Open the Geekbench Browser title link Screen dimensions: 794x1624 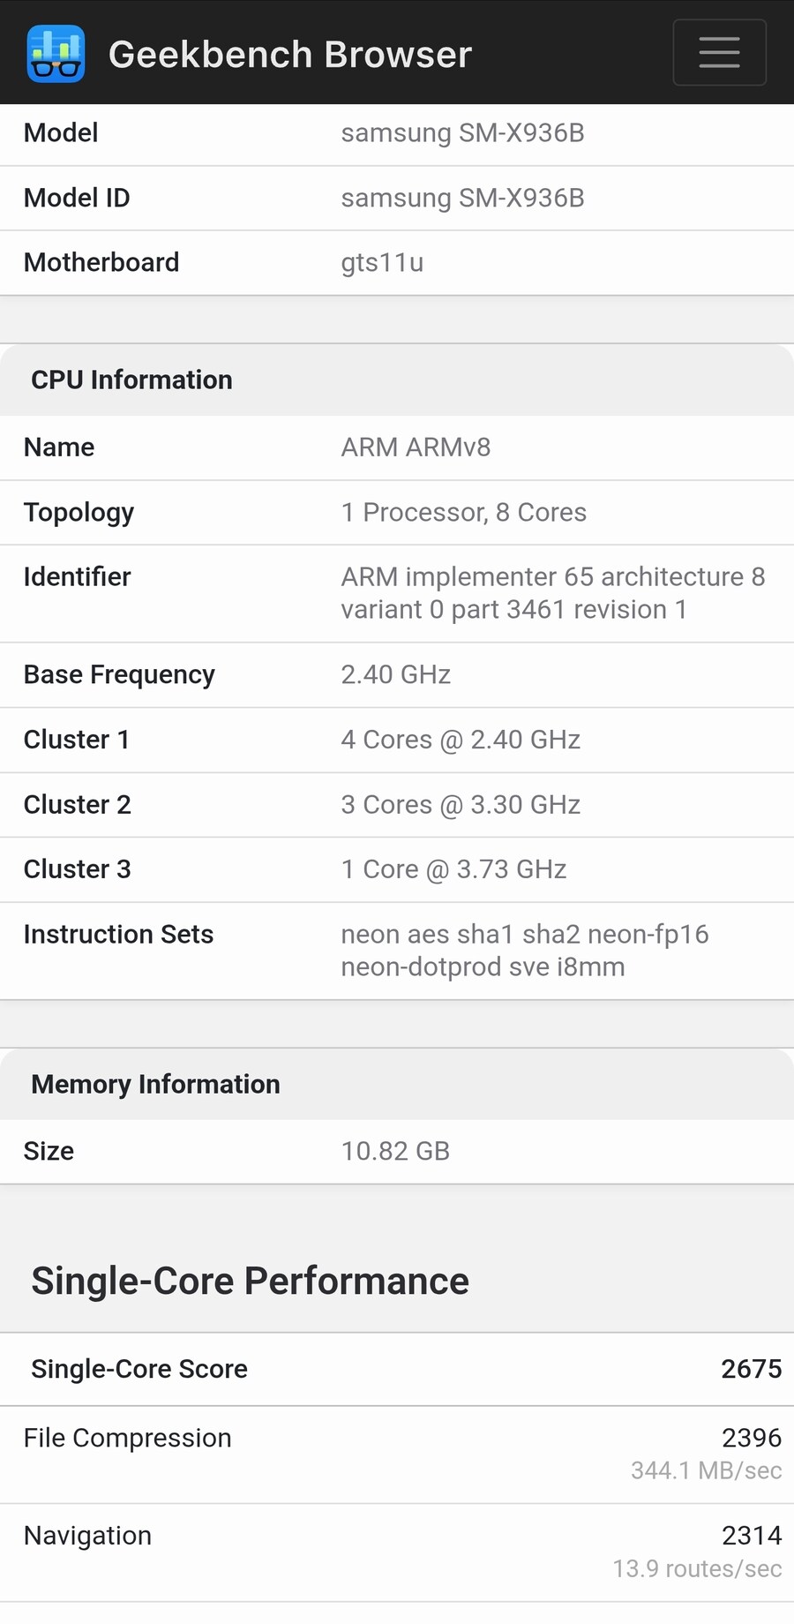click(x=290, y=55)
